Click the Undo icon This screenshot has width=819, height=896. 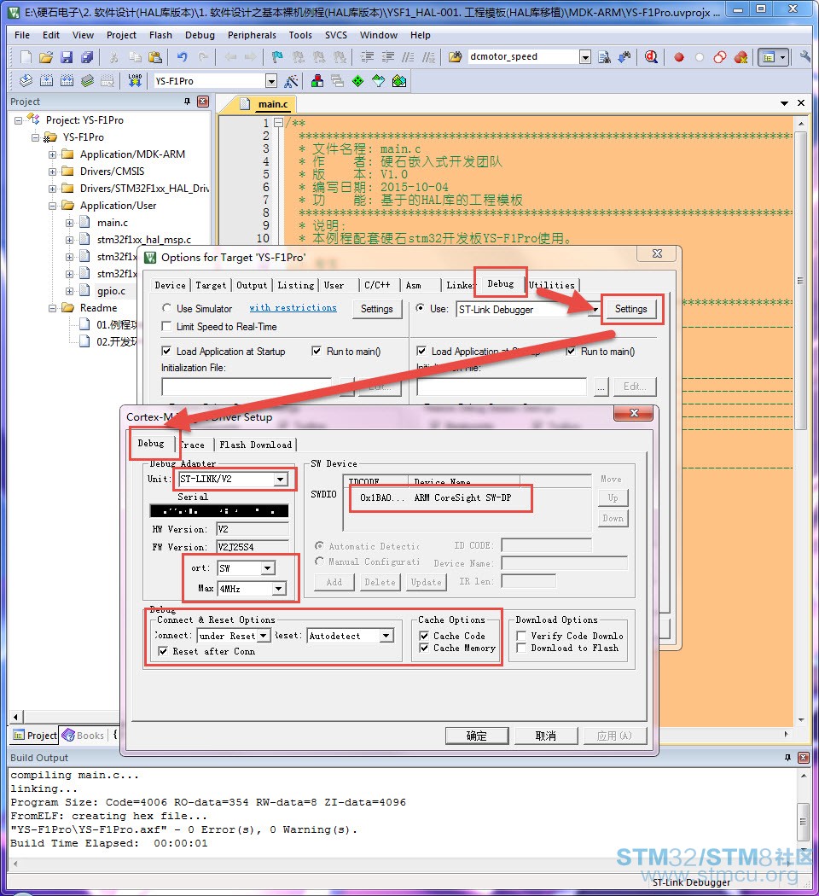coord(183,56)
